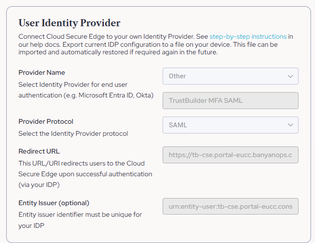Click the Provider Protocol label
Image resolution: width=315 pixels, height=243 pixels.
tap(45, 121)
